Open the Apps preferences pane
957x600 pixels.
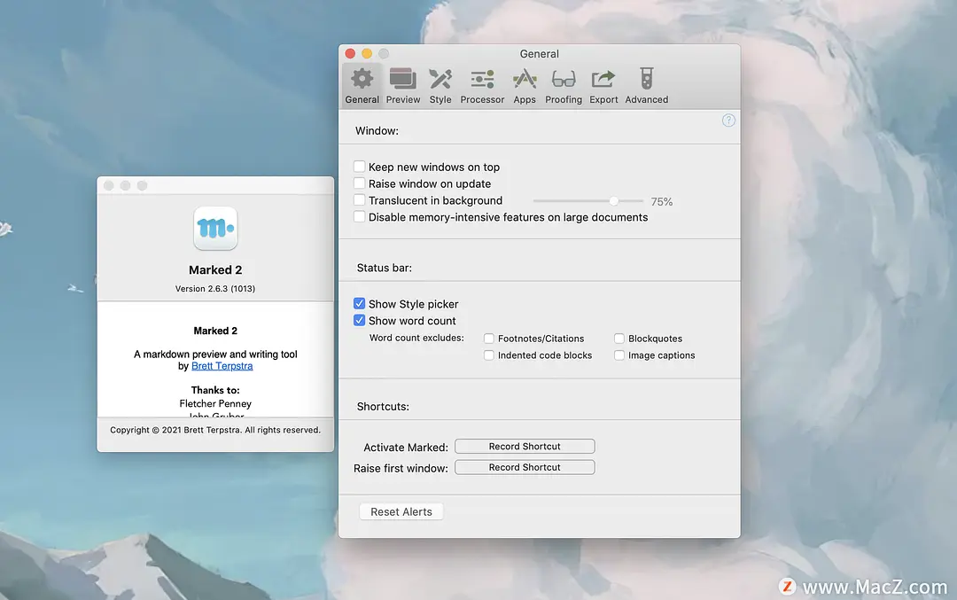(x=525, y=85)
